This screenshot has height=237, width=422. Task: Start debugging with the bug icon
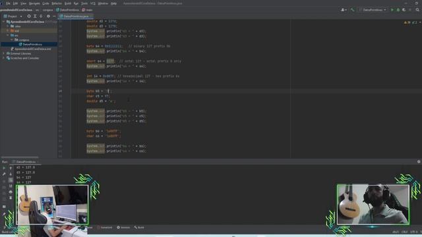tap(398, 10)
